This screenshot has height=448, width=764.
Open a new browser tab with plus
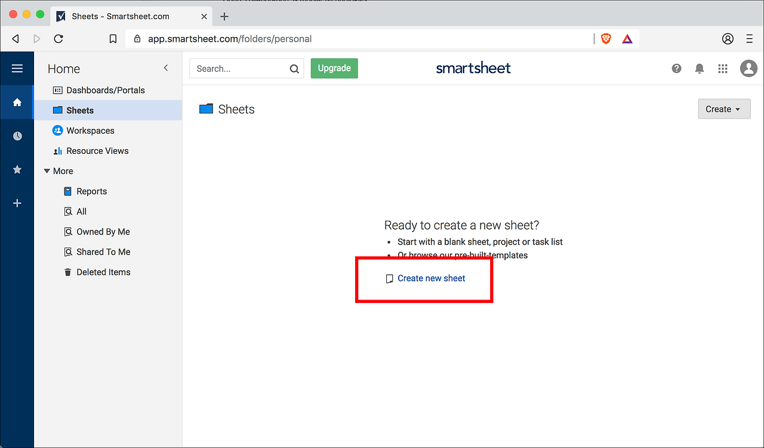(224, 17)
